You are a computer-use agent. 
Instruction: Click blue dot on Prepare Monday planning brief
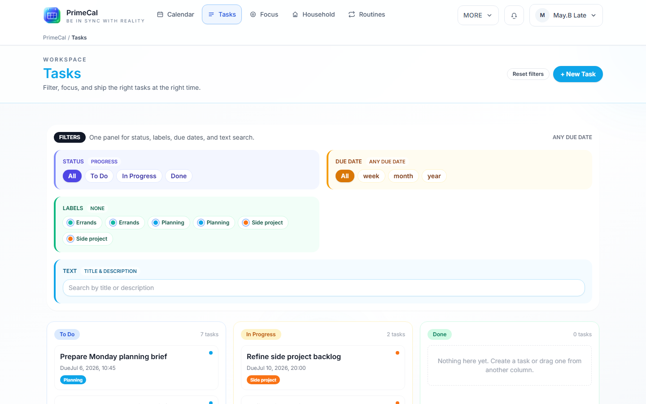(x=211, y=353)
